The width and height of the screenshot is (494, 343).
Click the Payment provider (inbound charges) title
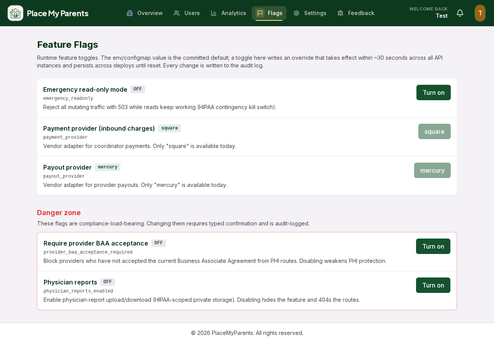[x=99, y=128]
